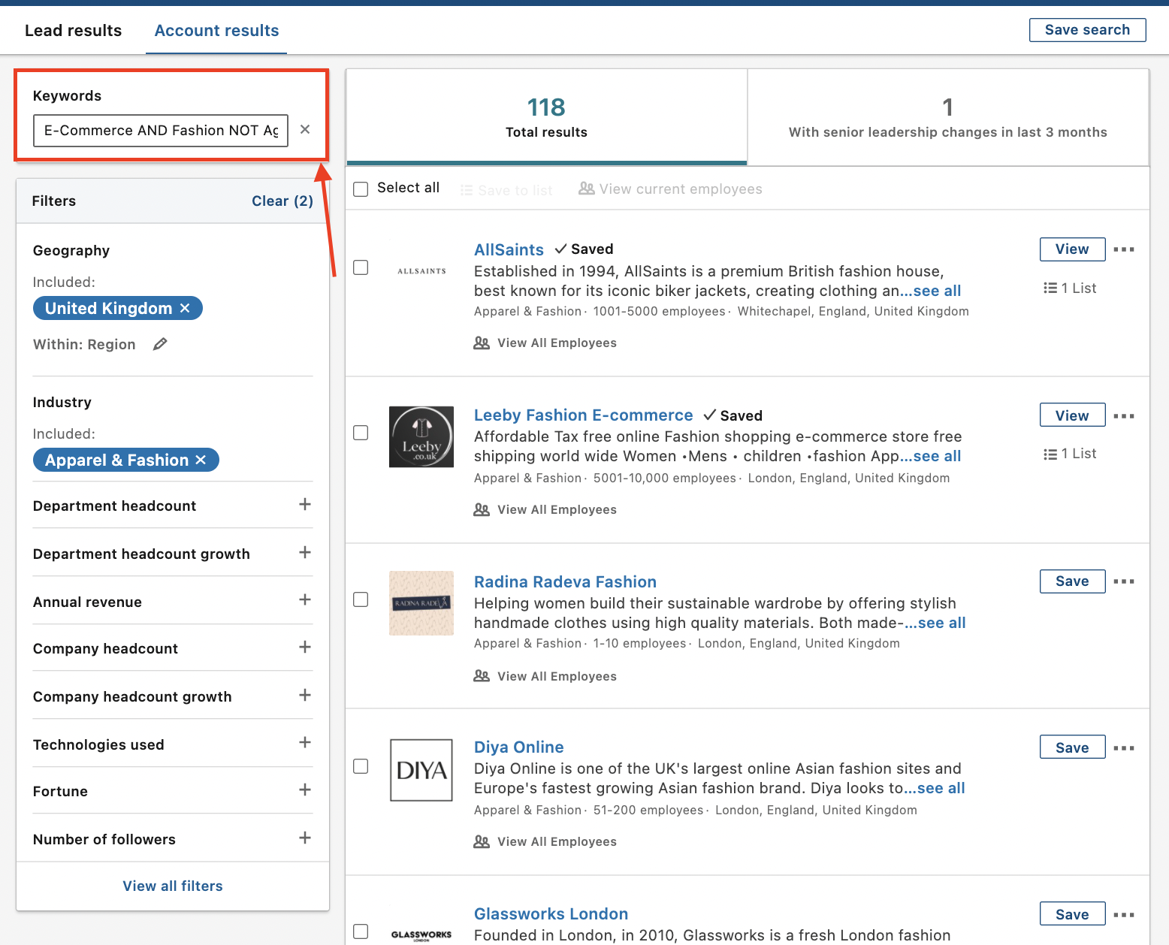Check the Radina Radeva Fashion checkbox
This screenshot has height=945, width=1169.
coord(361,599)
